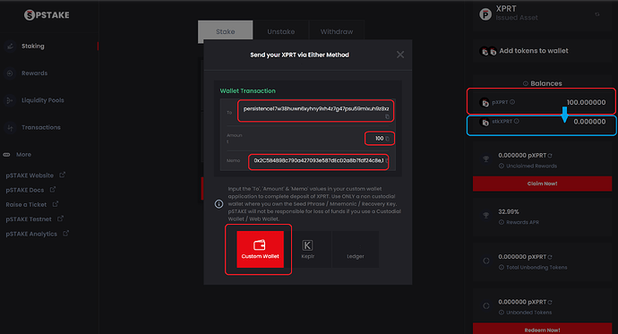Copy the Amount value

(387, 139)
